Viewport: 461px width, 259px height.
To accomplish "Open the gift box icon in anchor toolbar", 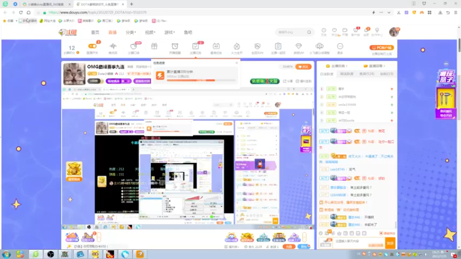I will click(154, 47).
